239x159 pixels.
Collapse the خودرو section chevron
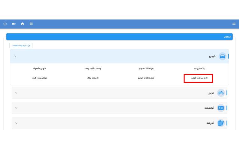click(x=15, y=56)
